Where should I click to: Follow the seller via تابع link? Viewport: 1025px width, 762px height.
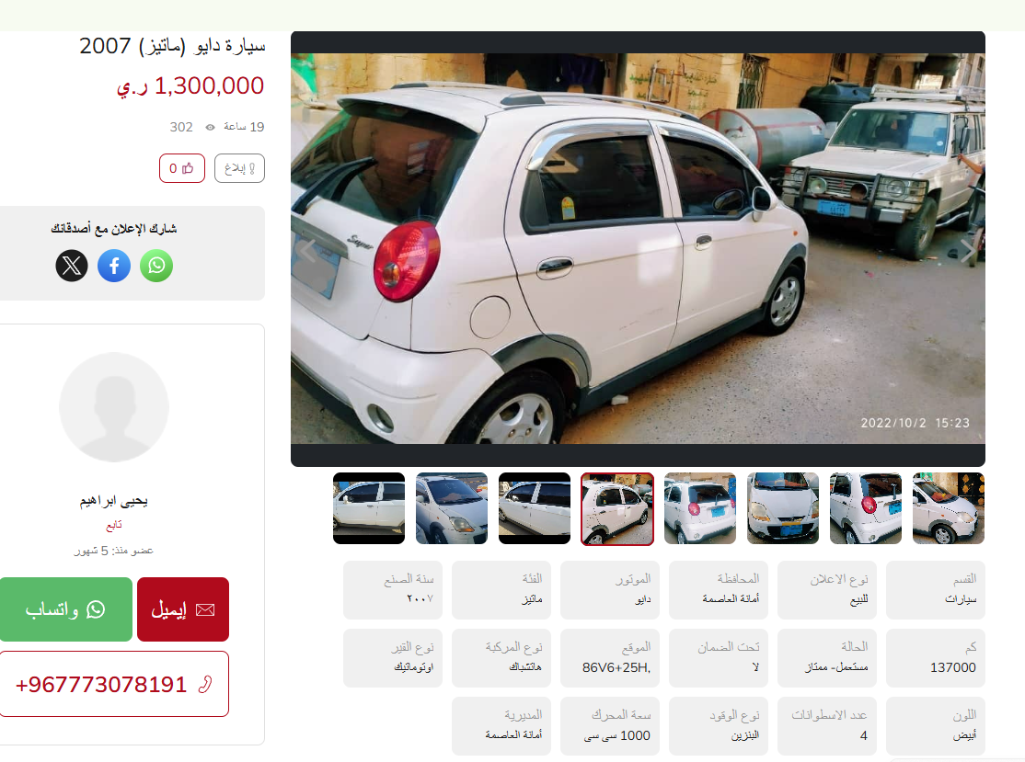114,525
